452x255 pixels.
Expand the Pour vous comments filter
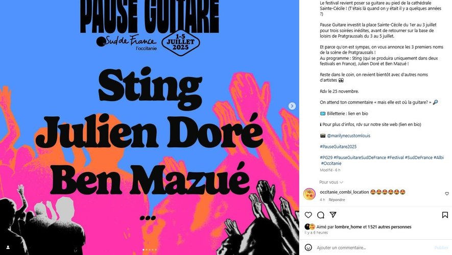coord(331,182)
